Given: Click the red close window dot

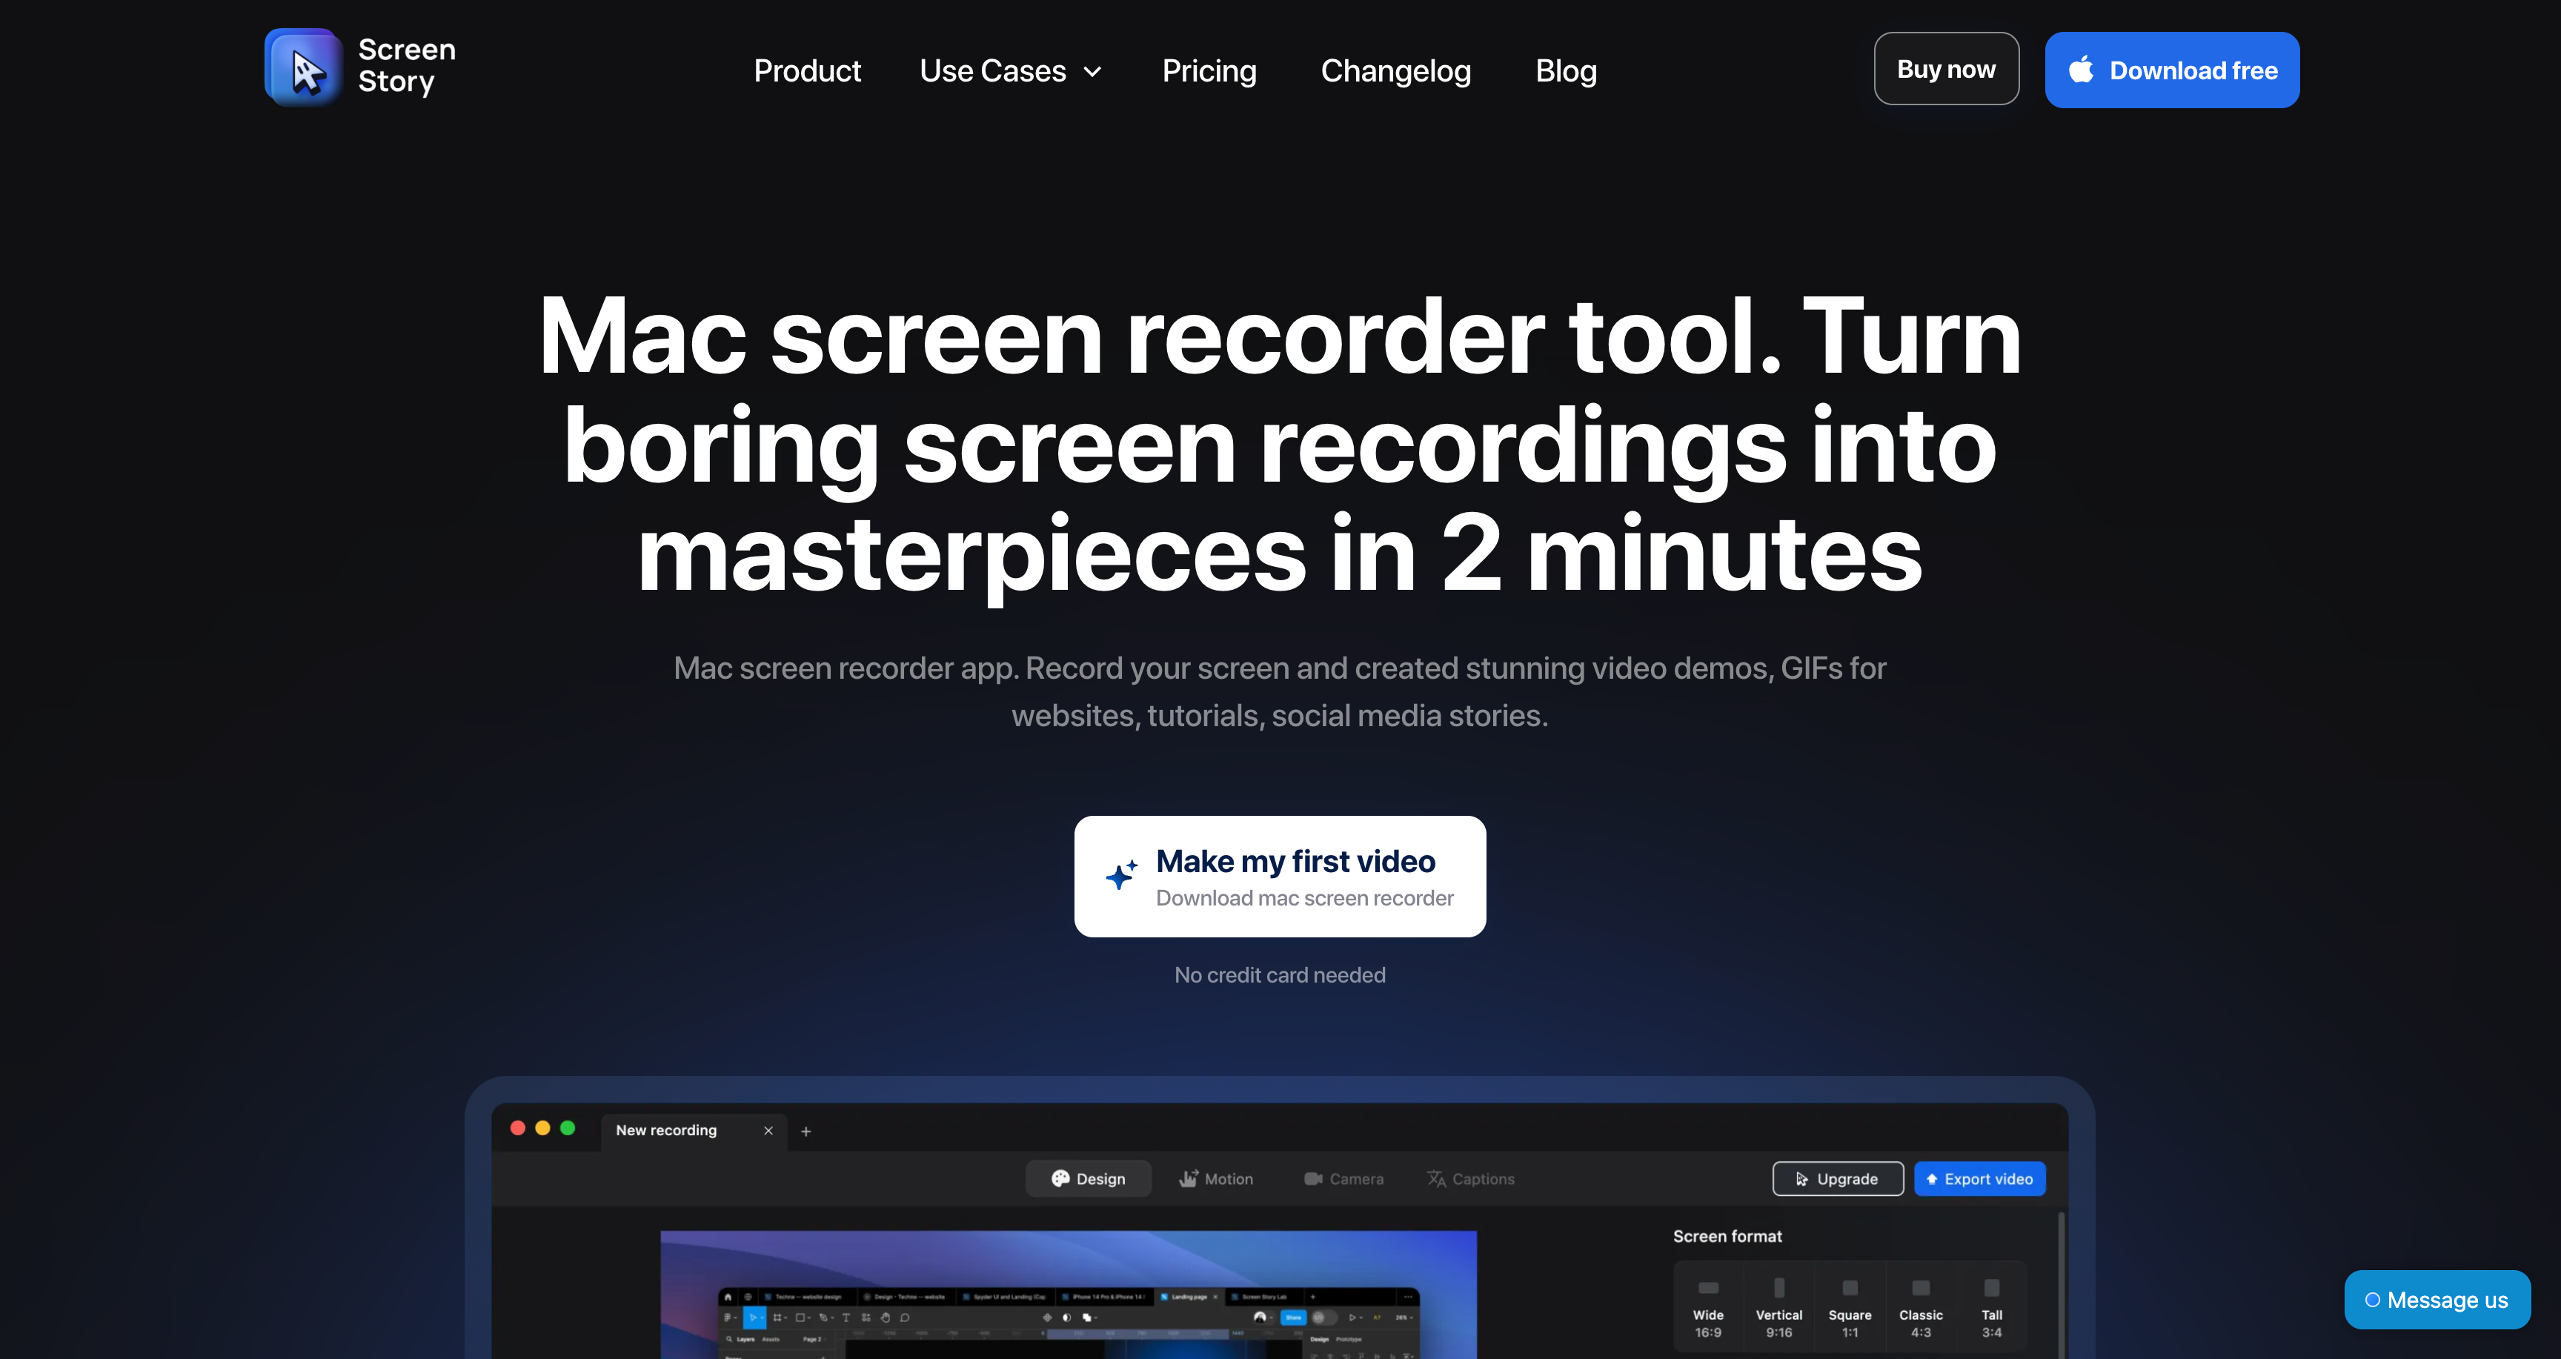Looking at the screenshot, I should pos(518,1129).
